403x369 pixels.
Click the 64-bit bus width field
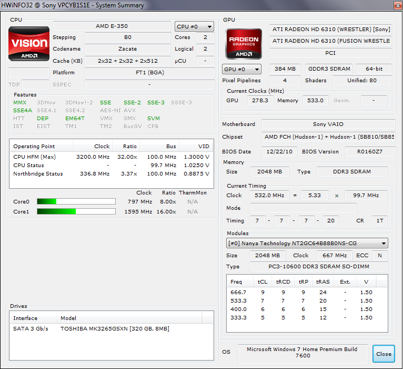[x=374, y=69]
